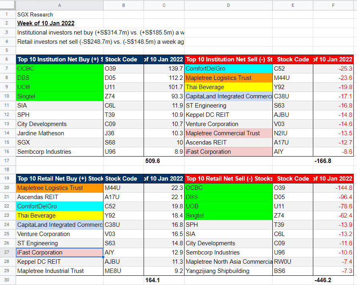
Task: Click 'Top 10 Institution Net Sell' header cell
Action: [x=228, y=59]
